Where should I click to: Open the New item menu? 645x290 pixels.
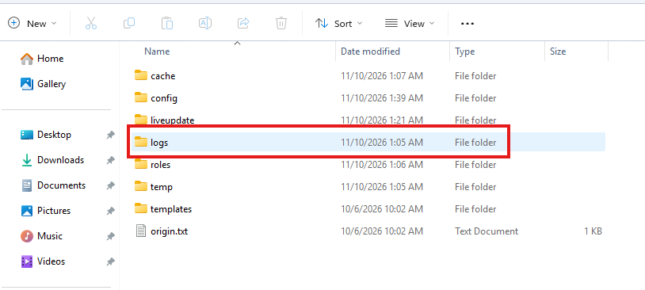(32, 24)
